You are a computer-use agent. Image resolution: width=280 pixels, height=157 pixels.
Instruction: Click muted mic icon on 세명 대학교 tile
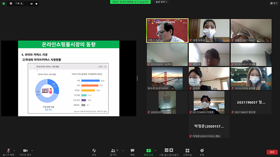(x=191, y=40)
